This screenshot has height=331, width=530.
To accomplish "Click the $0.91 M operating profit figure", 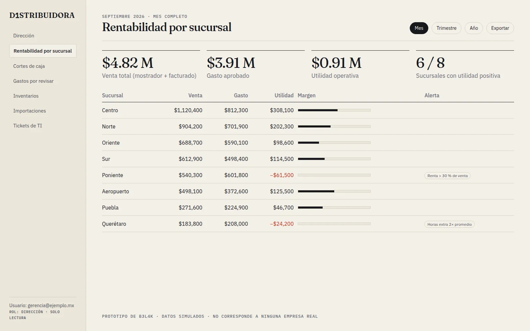I will [x=337, y=63].
